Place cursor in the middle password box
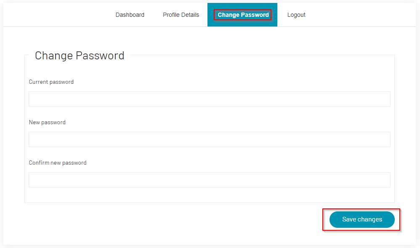This screenshot has height=248, width=420. click(209, 139)
